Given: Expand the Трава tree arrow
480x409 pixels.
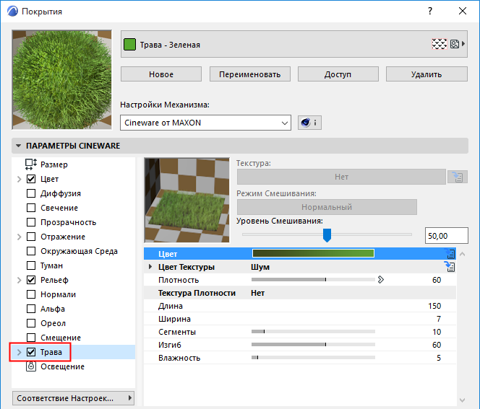Looking at the screenshot, I should coord(20,352).
